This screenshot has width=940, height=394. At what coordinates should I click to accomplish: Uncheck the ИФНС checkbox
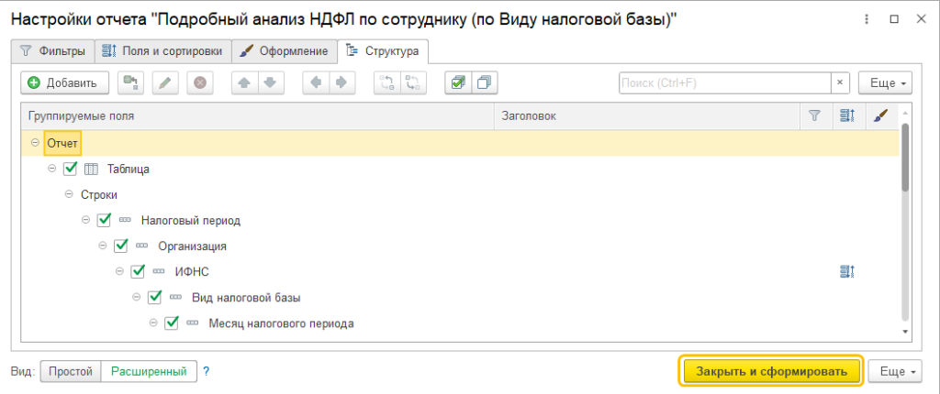[138, 272]
